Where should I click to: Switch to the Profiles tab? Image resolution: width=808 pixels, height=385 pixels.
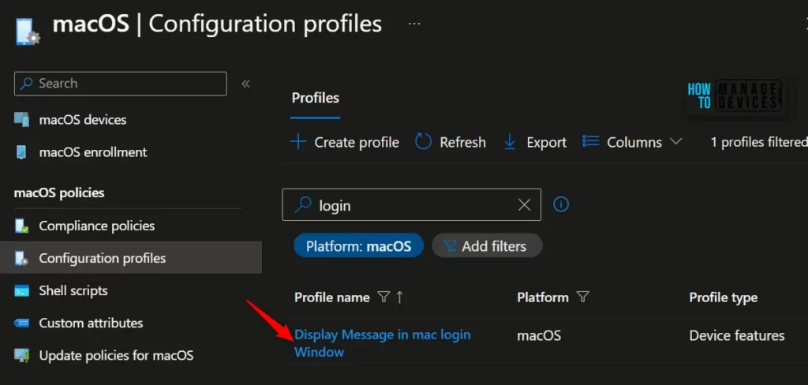click(x=316, y=98)
